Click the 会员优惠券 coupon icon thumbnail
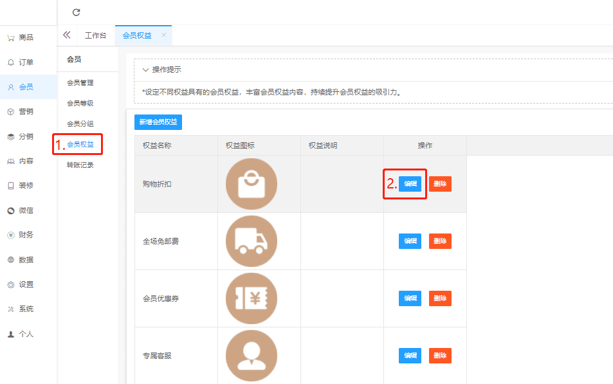The height and width of the screenshot is (384, 613). (x=252, y=298)
